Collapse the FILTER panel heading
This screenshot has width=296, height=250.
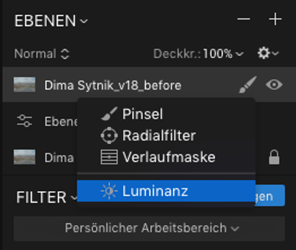coord(46,197)
